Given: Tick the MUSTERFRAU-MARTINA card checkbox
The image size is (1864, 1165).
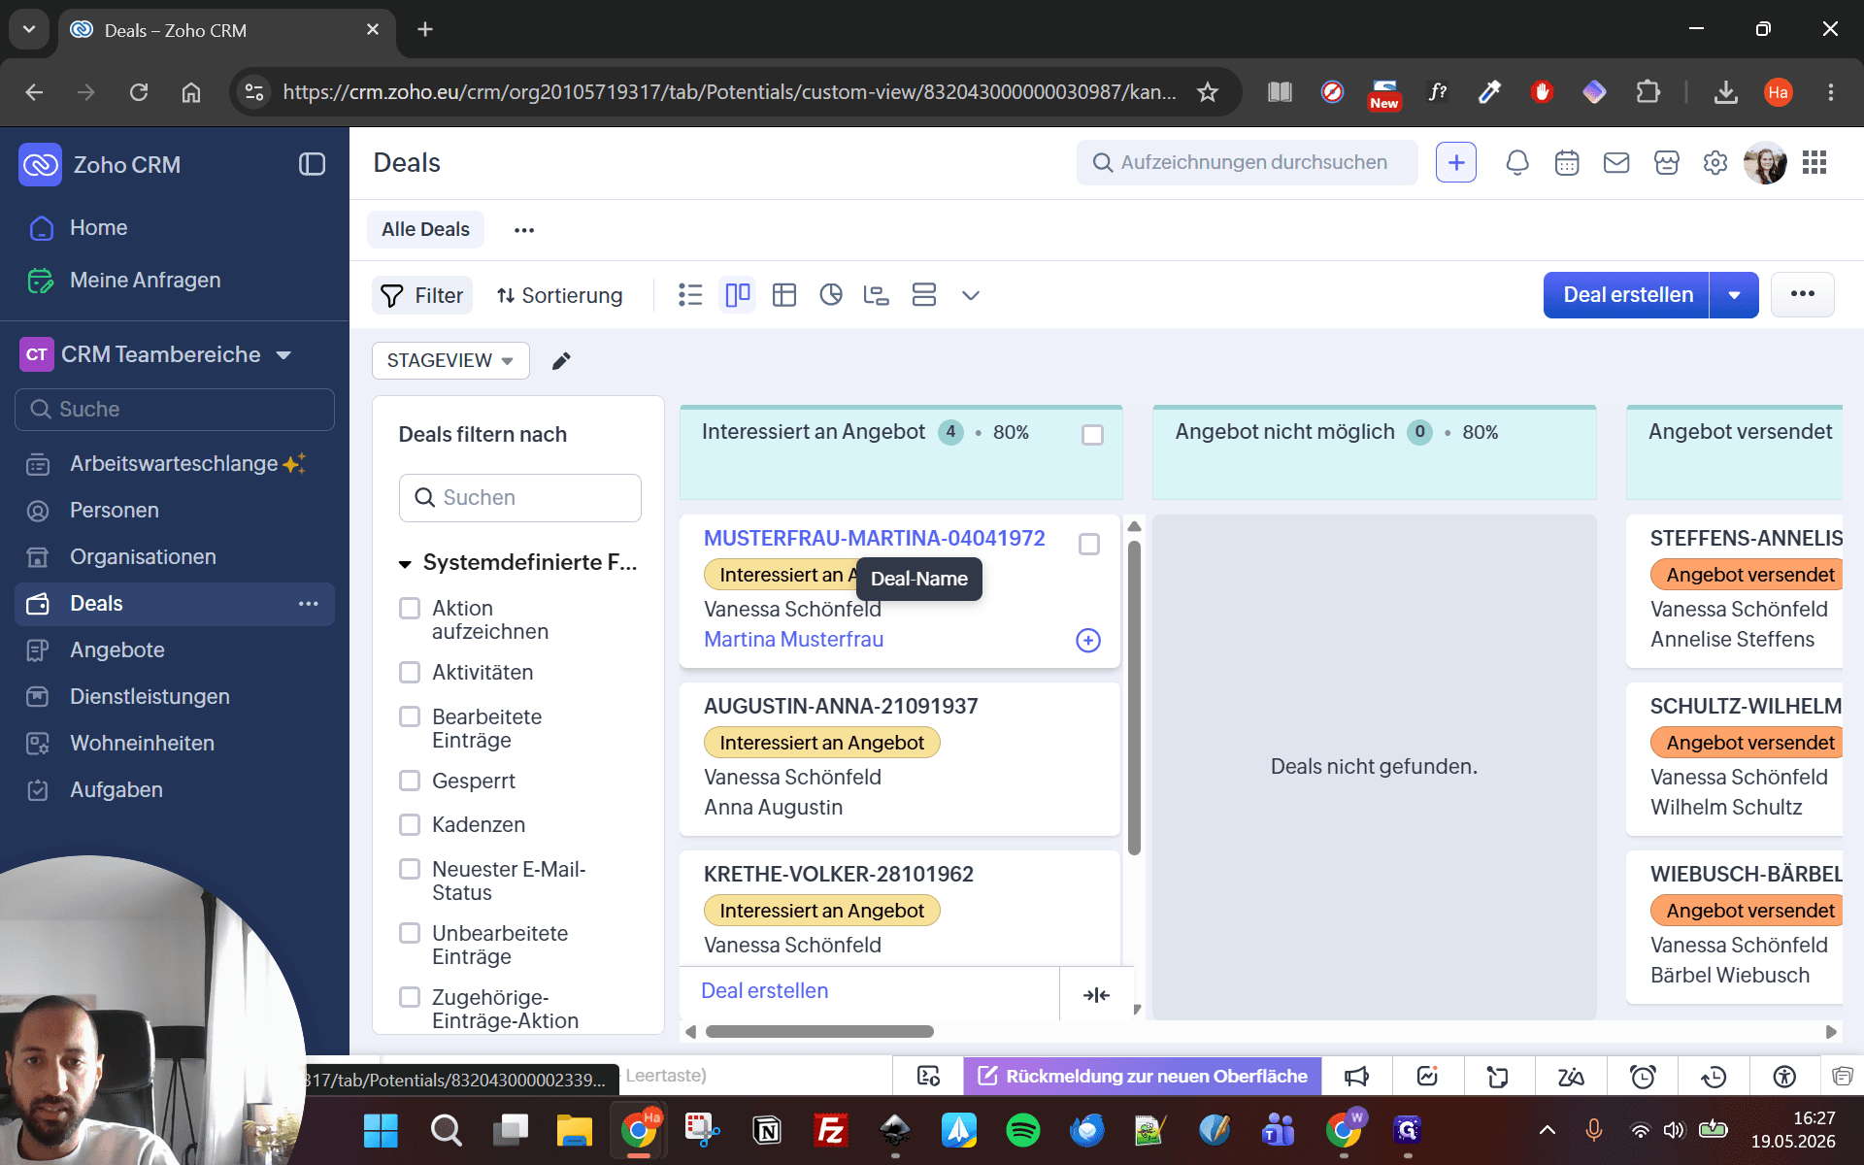Looking at the screenshot, I should click(1089, 545).
